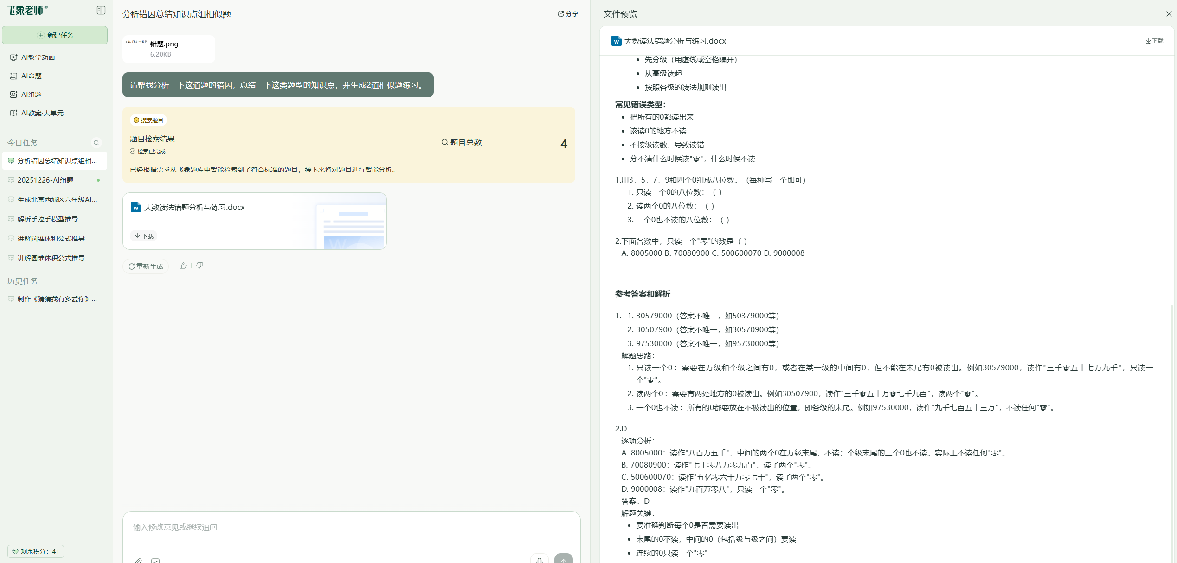Click the send arrow button
This screenshot has height=563, width=1177.
(x=563, y=559)
